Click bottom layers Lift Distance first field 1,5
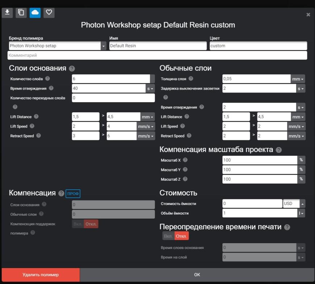315x284 pixels. coord(86,117)
